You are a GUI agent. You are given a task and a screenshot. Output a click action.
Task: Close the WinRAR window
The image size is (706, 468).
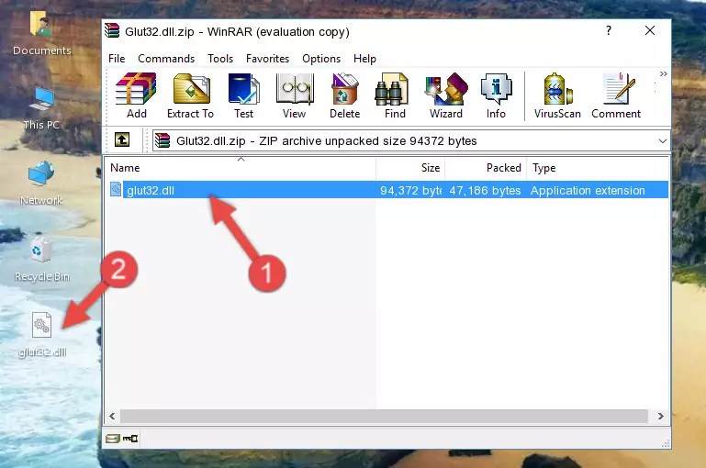(x=650, y=30)
